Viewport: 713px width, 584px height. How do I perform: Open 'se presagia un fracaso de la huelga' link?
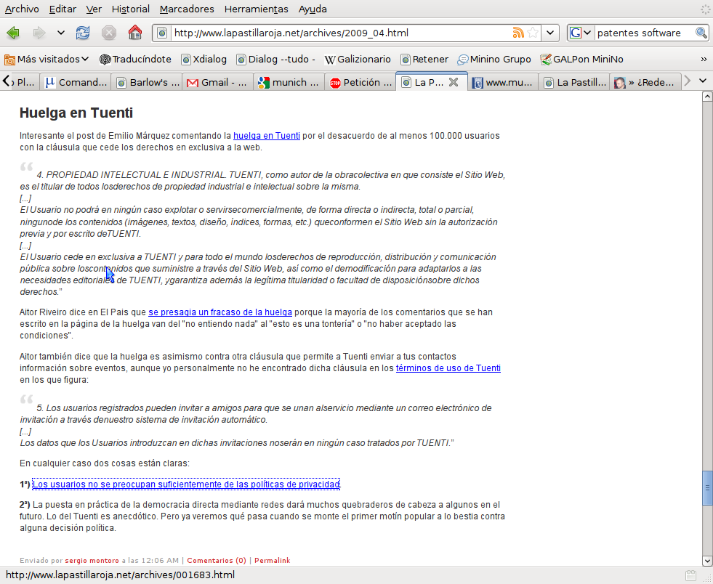click(x=220, y=312)
